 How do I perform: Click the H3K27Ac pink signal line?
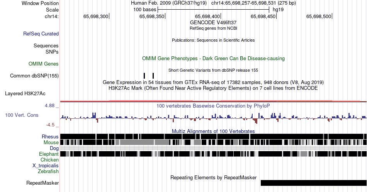213,101
